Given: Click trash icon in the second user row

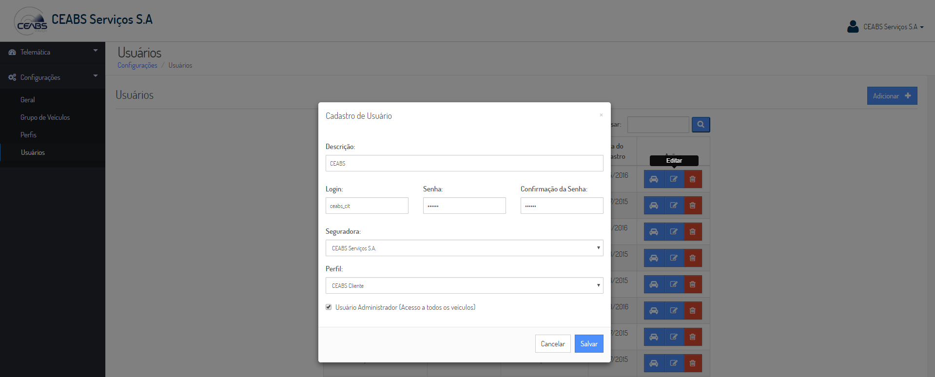Looking at the screenshot, I should 693,206.
